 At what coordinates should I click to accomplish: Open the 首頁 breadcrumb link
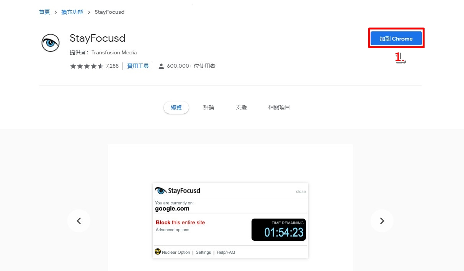[44, 12]
